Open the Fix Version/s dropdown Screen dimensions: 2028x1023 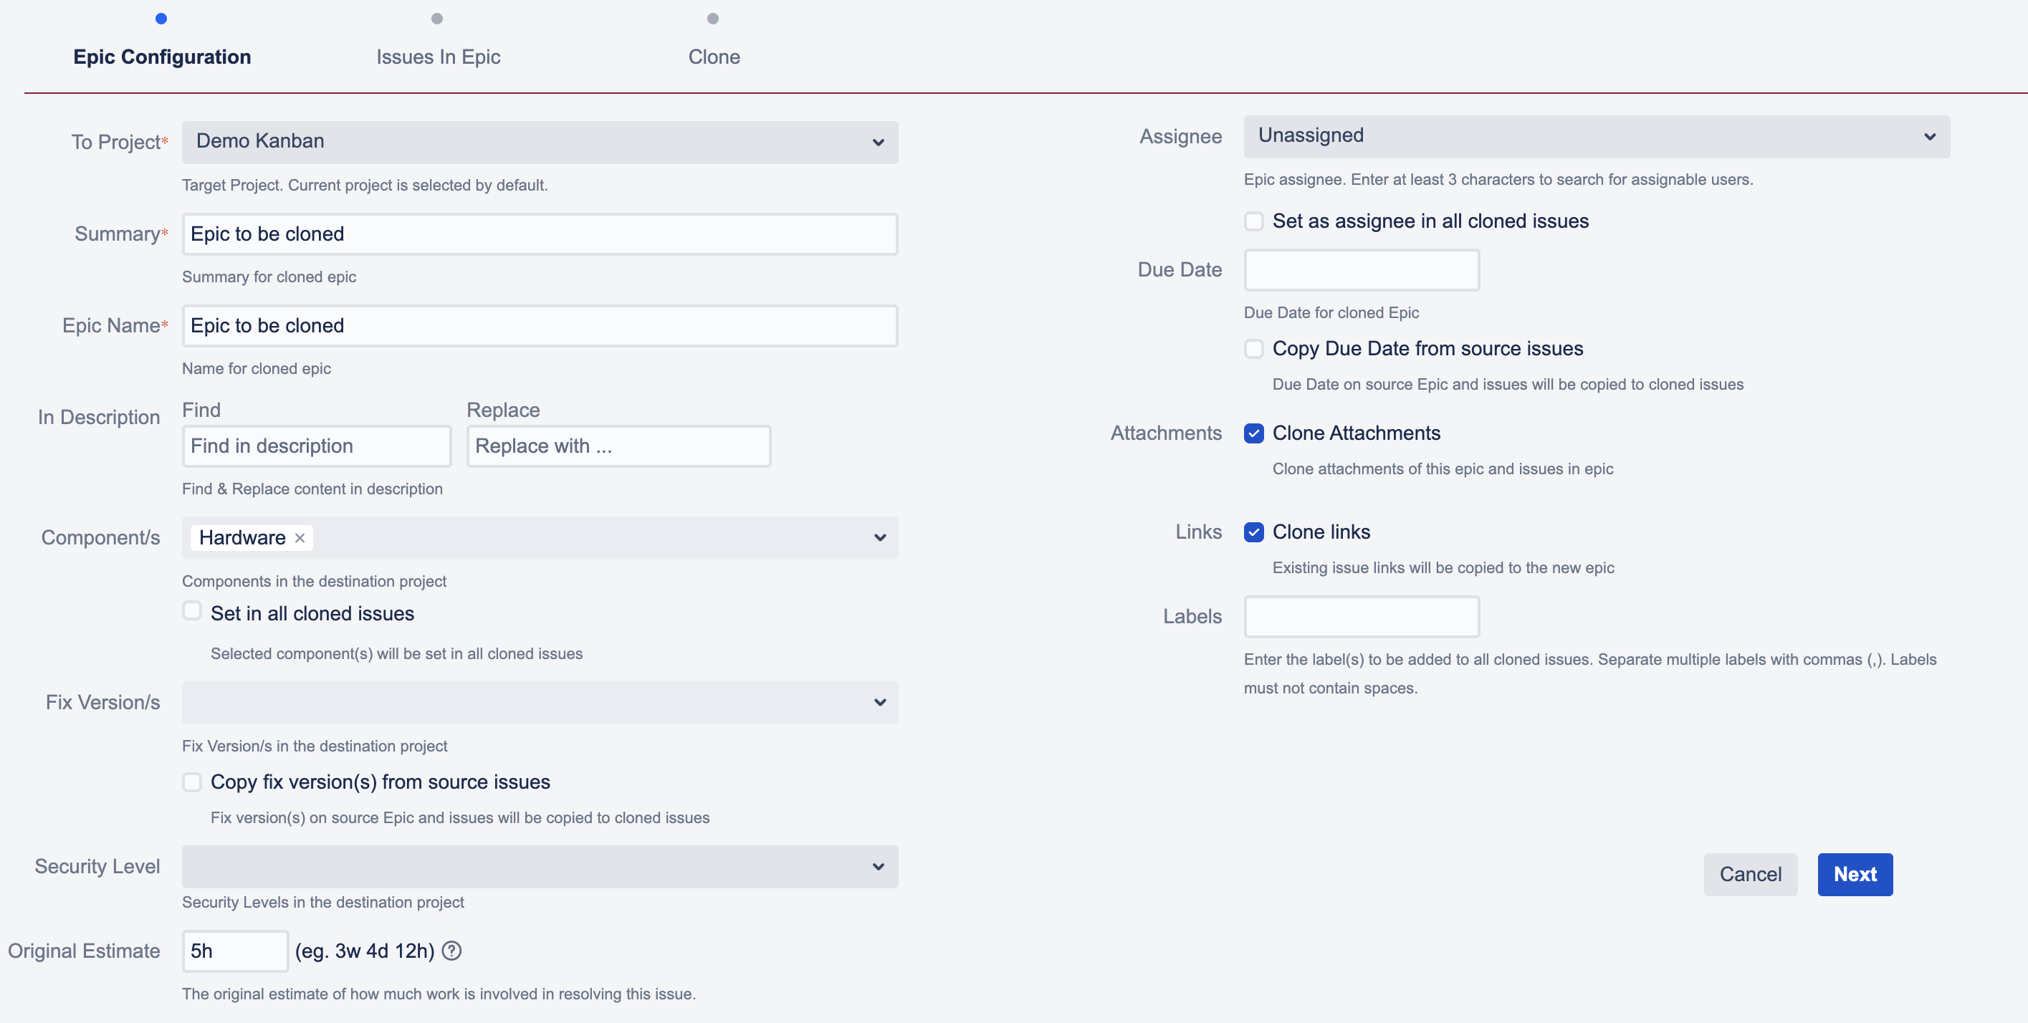coord(540,703)
